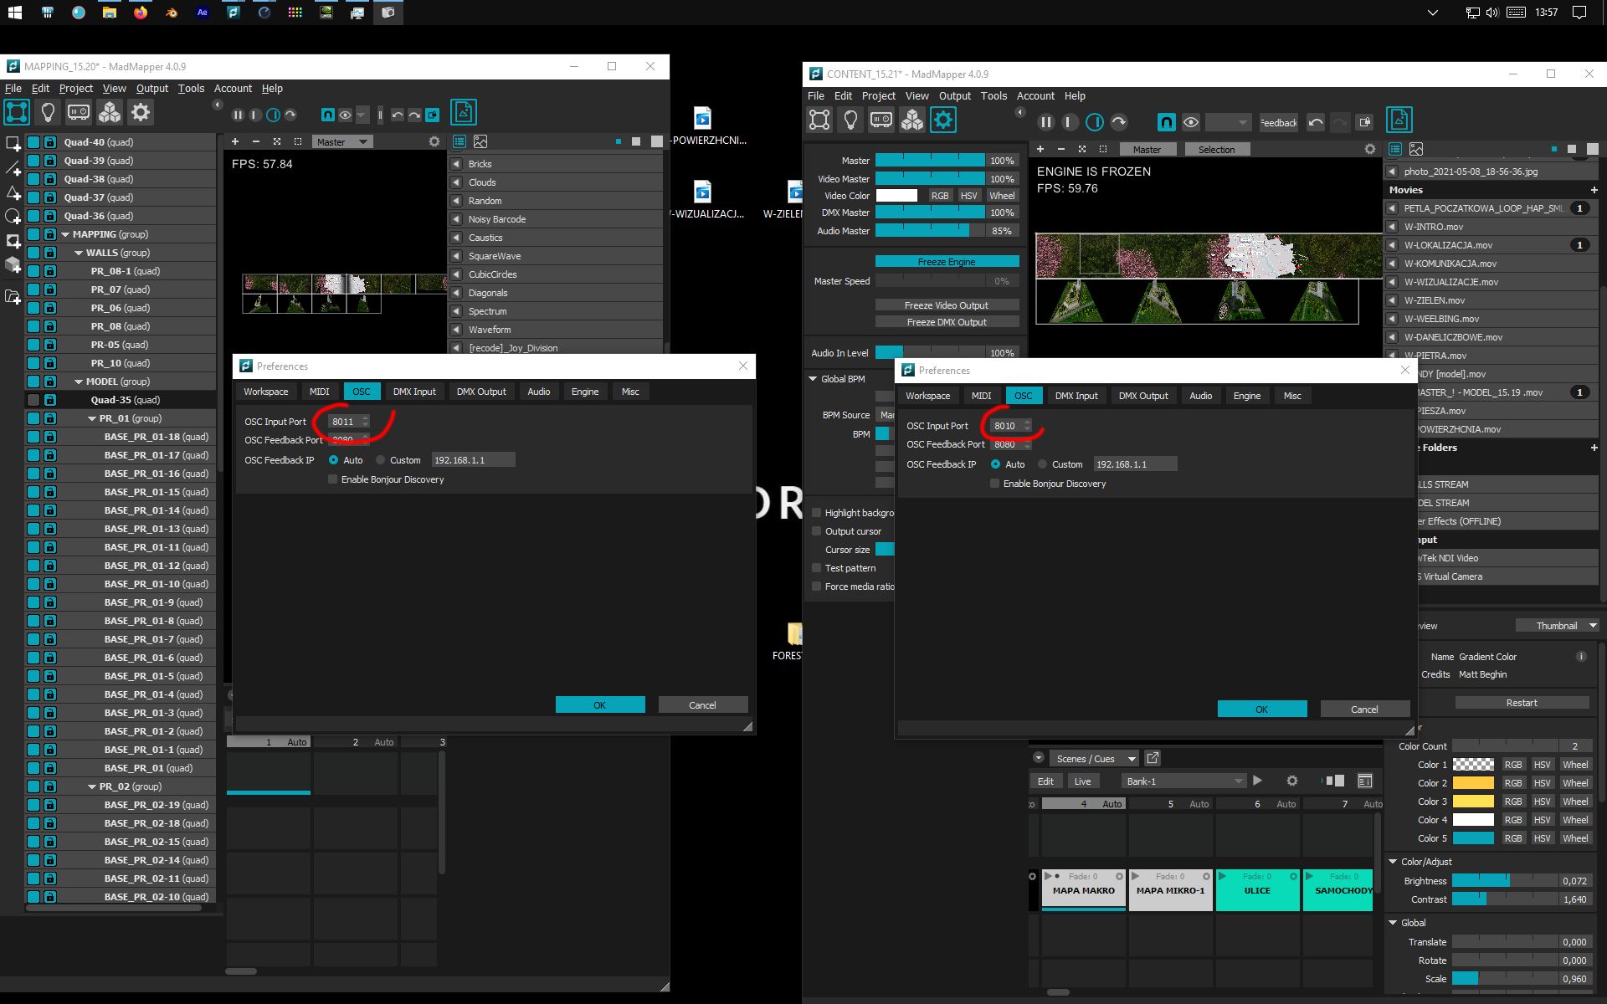Open Master settings gear tab in MAPPING window

[x=141, y=112]
